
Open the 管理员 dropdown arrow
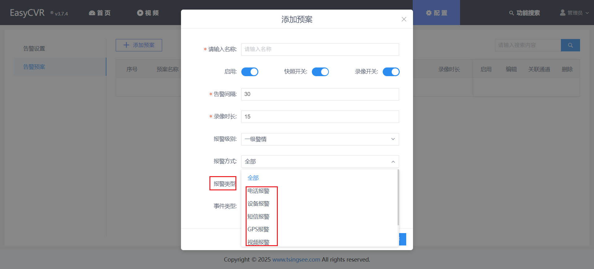click(587, 13)
